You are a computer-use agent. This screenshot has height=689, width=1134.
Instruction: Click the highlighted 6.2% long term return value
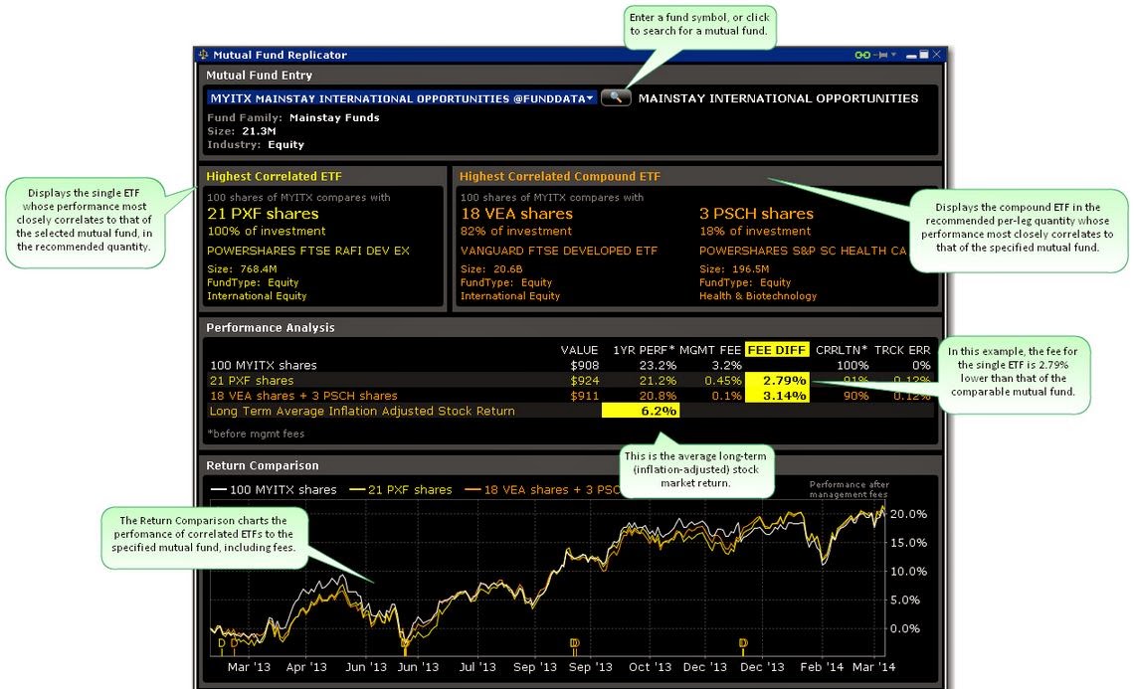coord(641,411)
